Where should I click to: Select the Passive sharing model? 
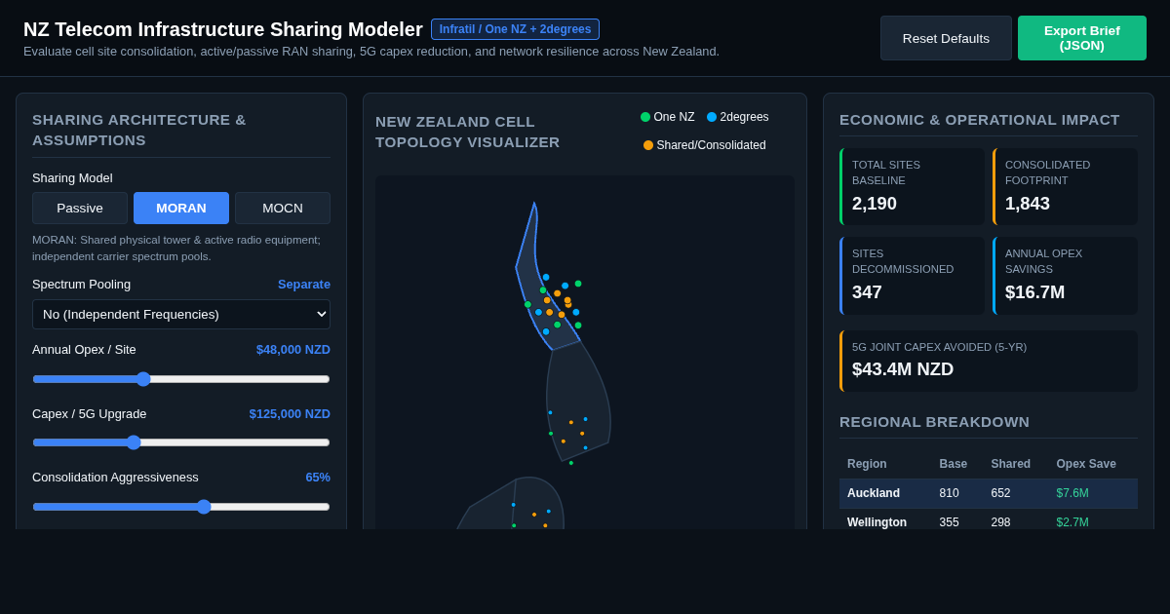coord(80,208)
